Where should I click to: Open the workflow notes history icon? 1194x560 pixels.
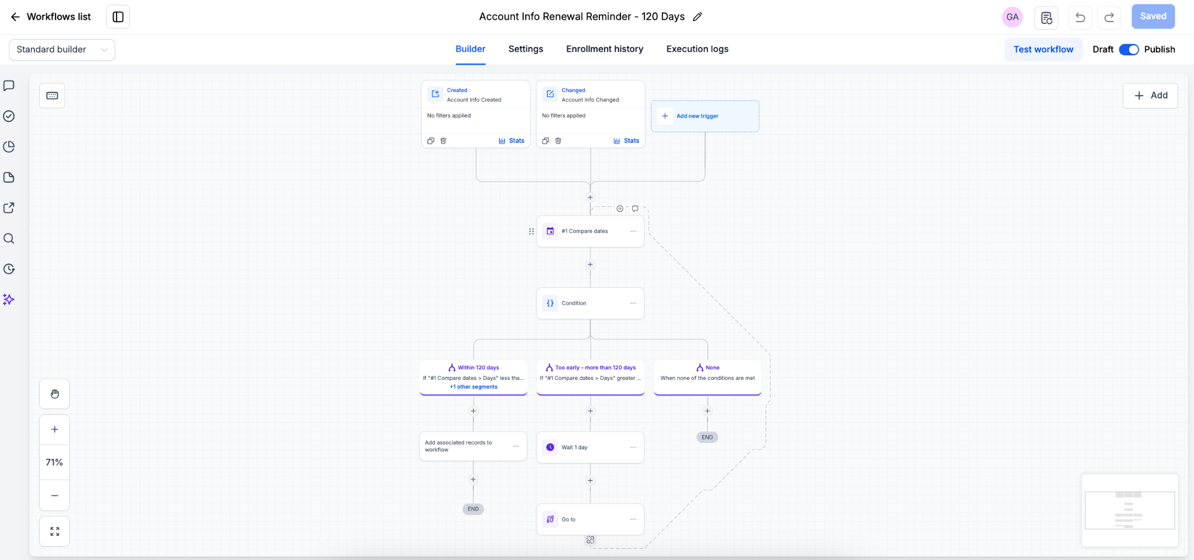(1046, 17)
